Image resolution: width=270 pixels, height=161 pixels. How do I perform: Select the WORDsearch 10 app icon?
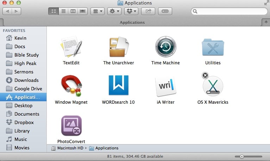[119, 85]
